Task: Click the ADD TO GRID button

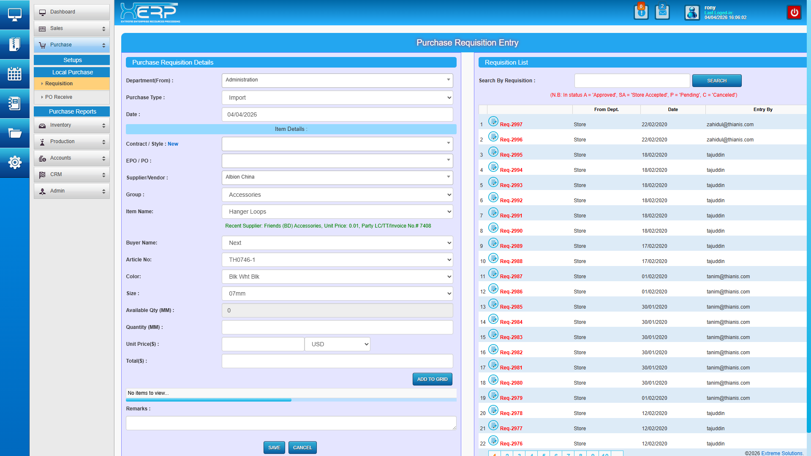Action: coord(432,379)
